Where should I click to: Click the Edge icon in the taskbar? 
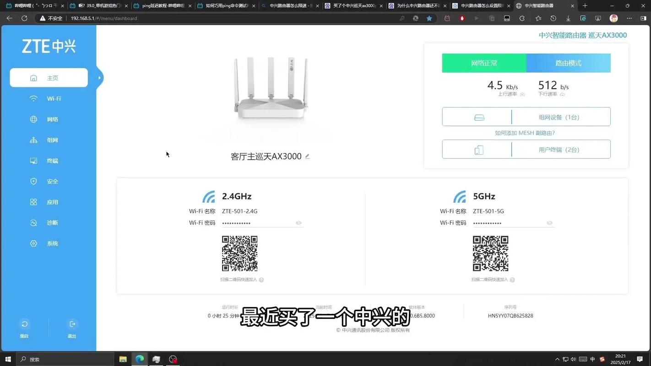point(140,359)
